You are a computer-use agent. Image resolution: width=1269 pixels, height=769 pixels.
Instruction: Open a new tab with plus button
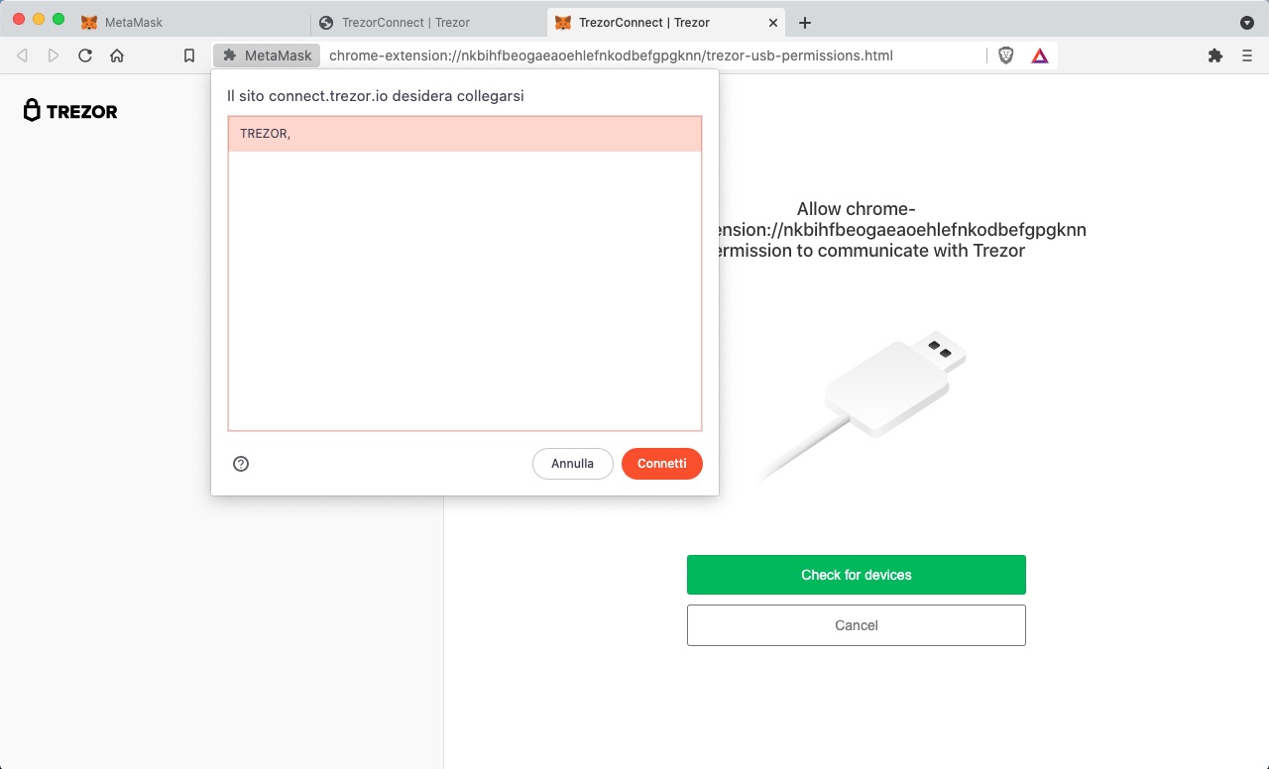(805, 23)
